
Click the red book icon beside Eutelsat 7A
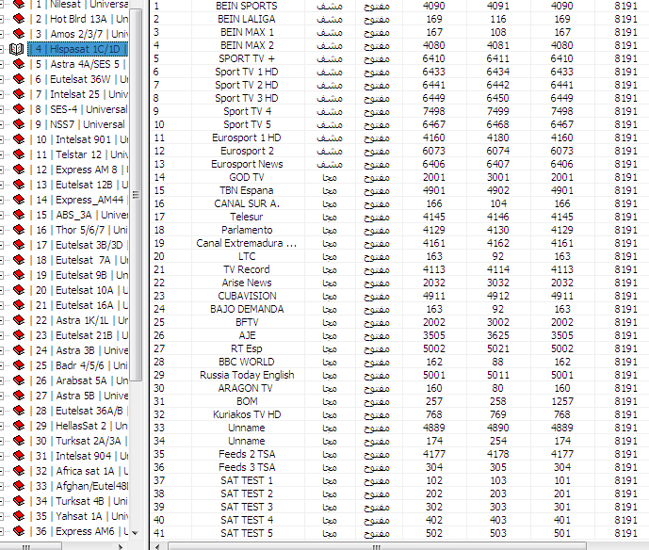(19, 260)
